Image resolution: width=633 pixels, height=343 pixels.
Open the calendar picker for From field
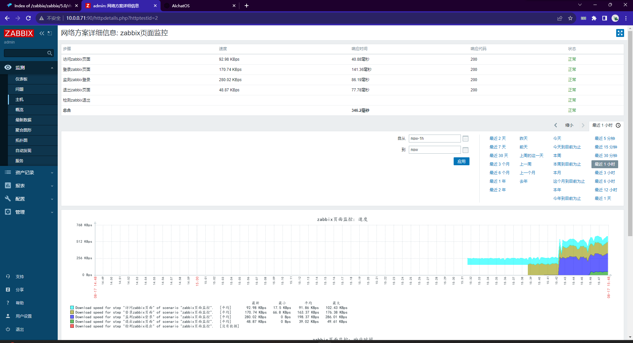point(466,139)
